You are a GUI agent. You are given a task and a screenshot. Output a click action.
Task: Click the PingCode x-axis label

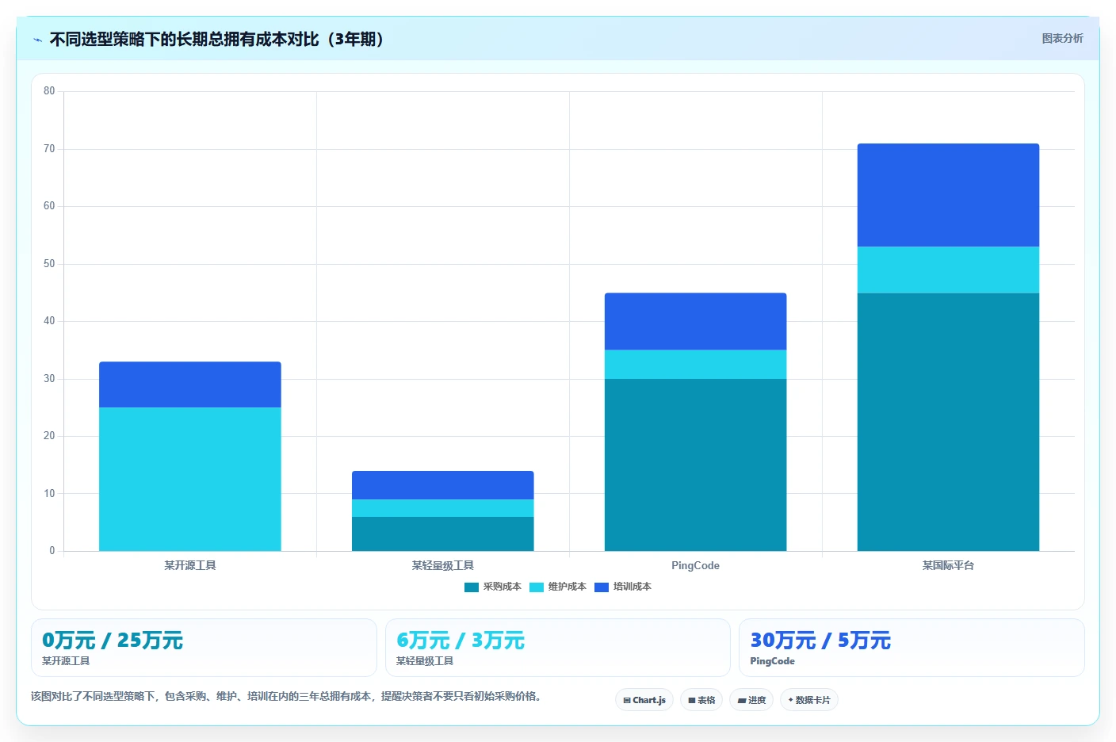click(x=696, y=566)
